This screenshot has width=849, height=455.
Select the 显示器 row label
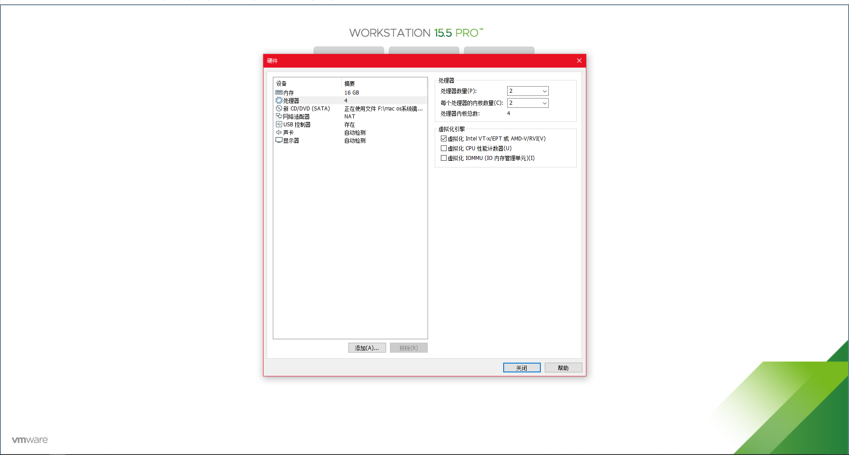point(291,140)
